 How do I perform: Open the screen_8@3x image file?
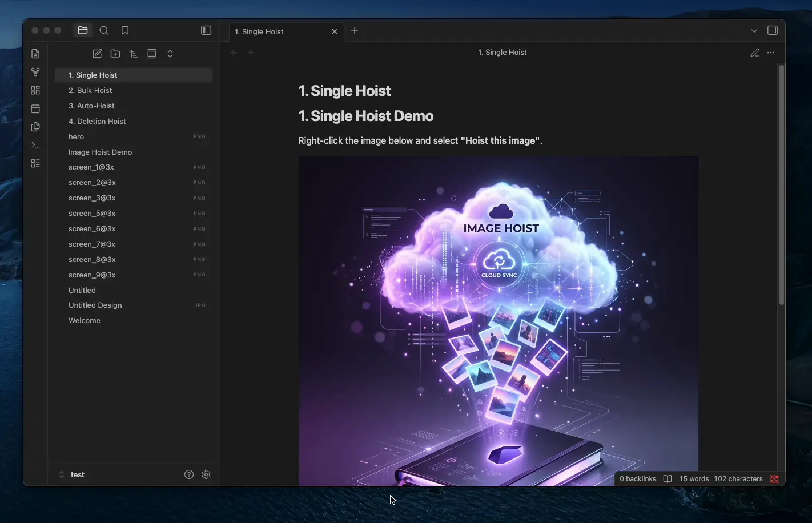click(134, 259)
